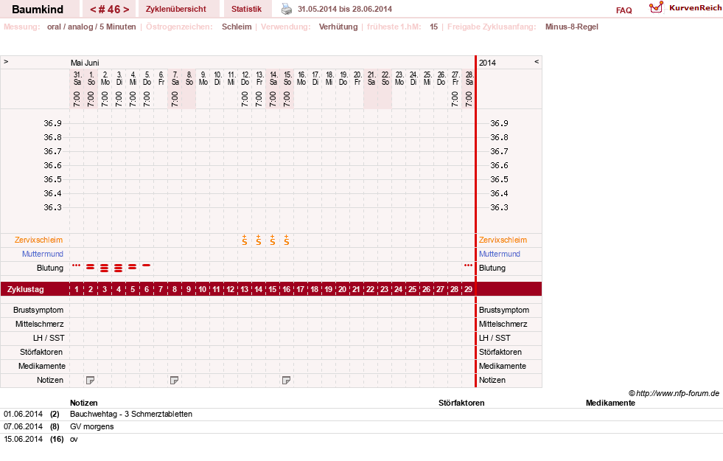Viewport: 723px width, 461px height.
Task: Click light bleeding marker on cycle day 6
Action: point(146,266)
